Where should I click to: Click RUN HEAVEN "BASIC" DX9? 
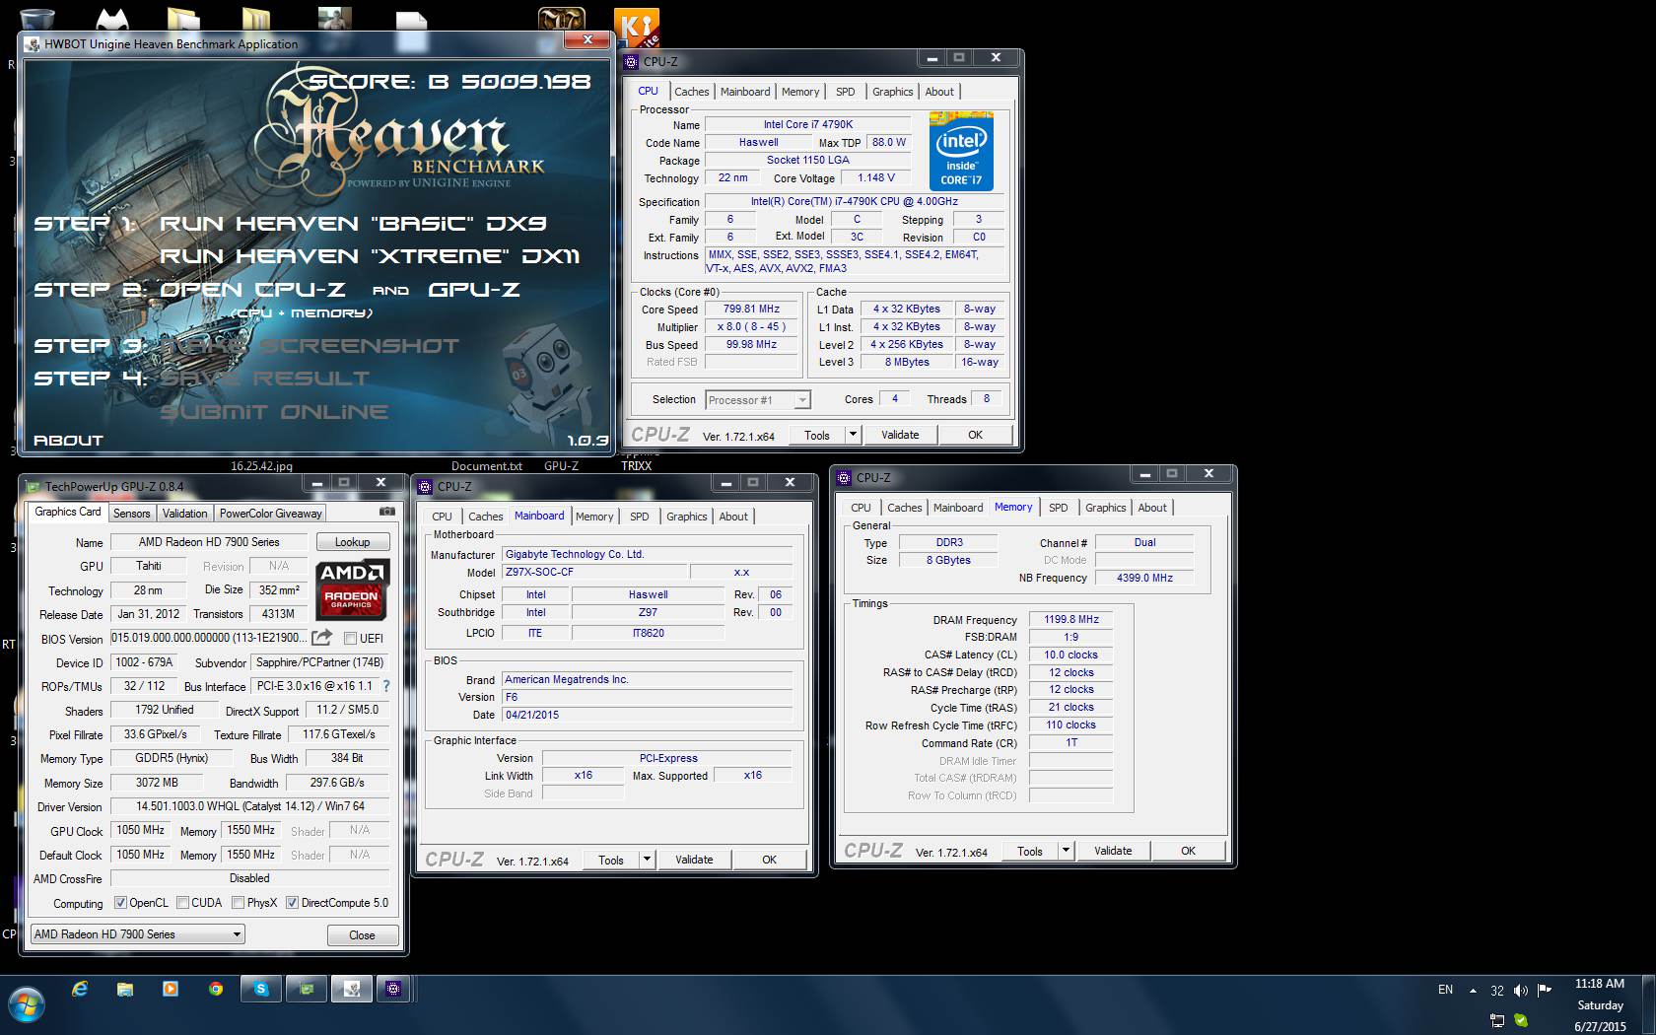tap(353, 224)
